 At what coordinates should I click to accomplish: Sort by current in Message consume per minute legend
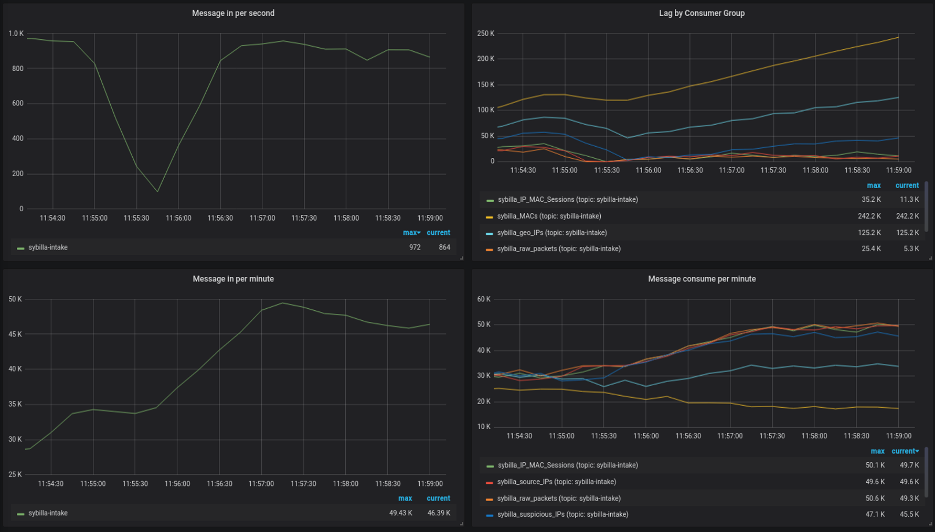coord(905,451)
